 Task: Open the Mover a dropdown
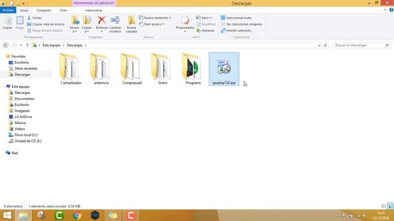click(74, 25)
